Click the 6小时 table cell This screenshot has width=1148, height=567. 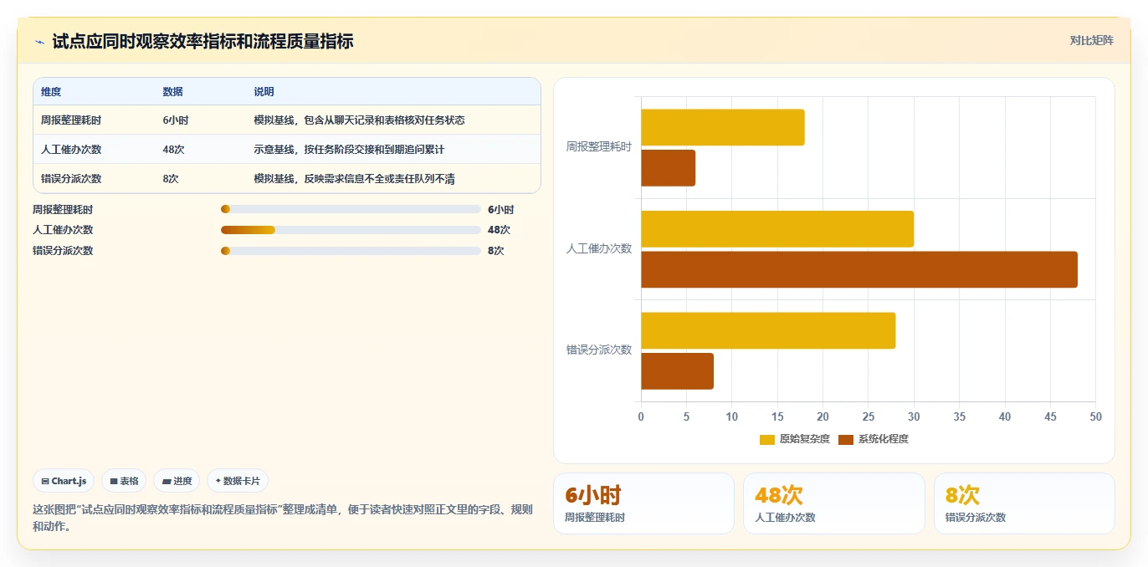tap(176, 120)
